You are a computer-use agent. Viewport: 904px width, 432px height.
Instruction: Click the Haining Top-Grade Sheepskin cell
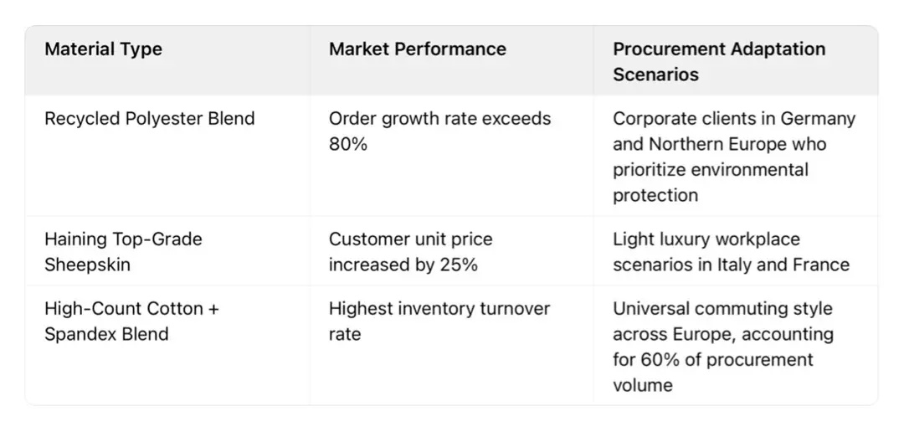click(123, 252)
